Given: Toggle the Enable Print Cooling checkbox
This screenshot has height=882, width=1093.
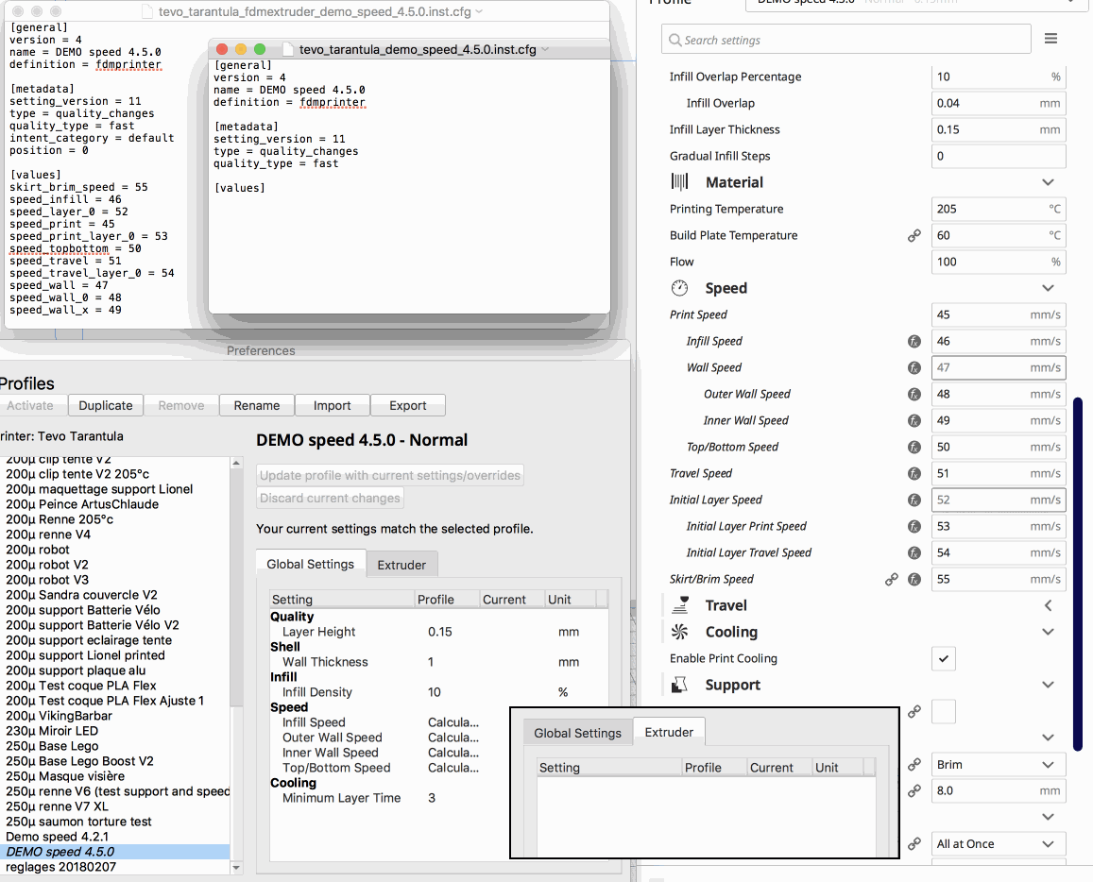Looking at the screenshot, I should (943, 658).
